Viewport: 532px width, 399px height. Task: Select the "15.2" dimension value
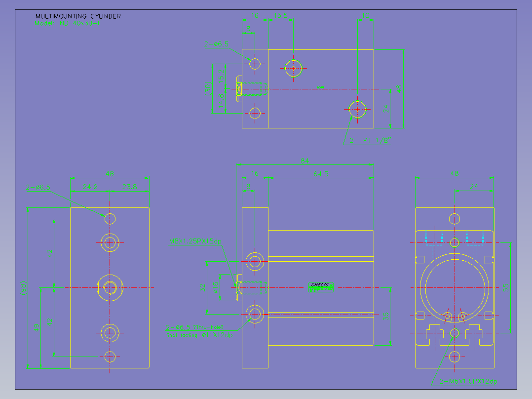[x=222, y=77]
